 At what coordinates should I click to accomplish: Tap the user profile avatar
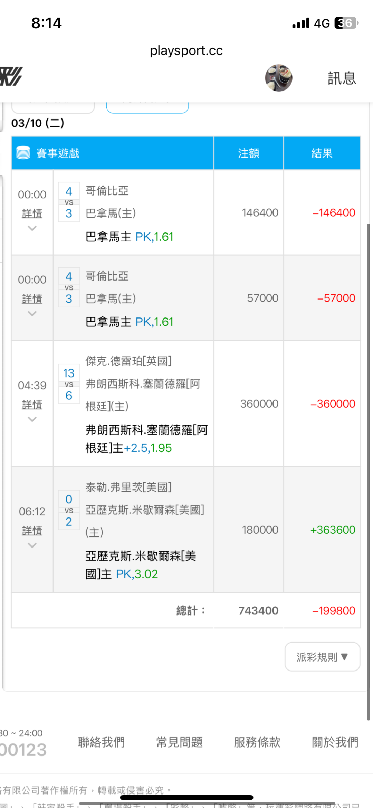[278, 78]
